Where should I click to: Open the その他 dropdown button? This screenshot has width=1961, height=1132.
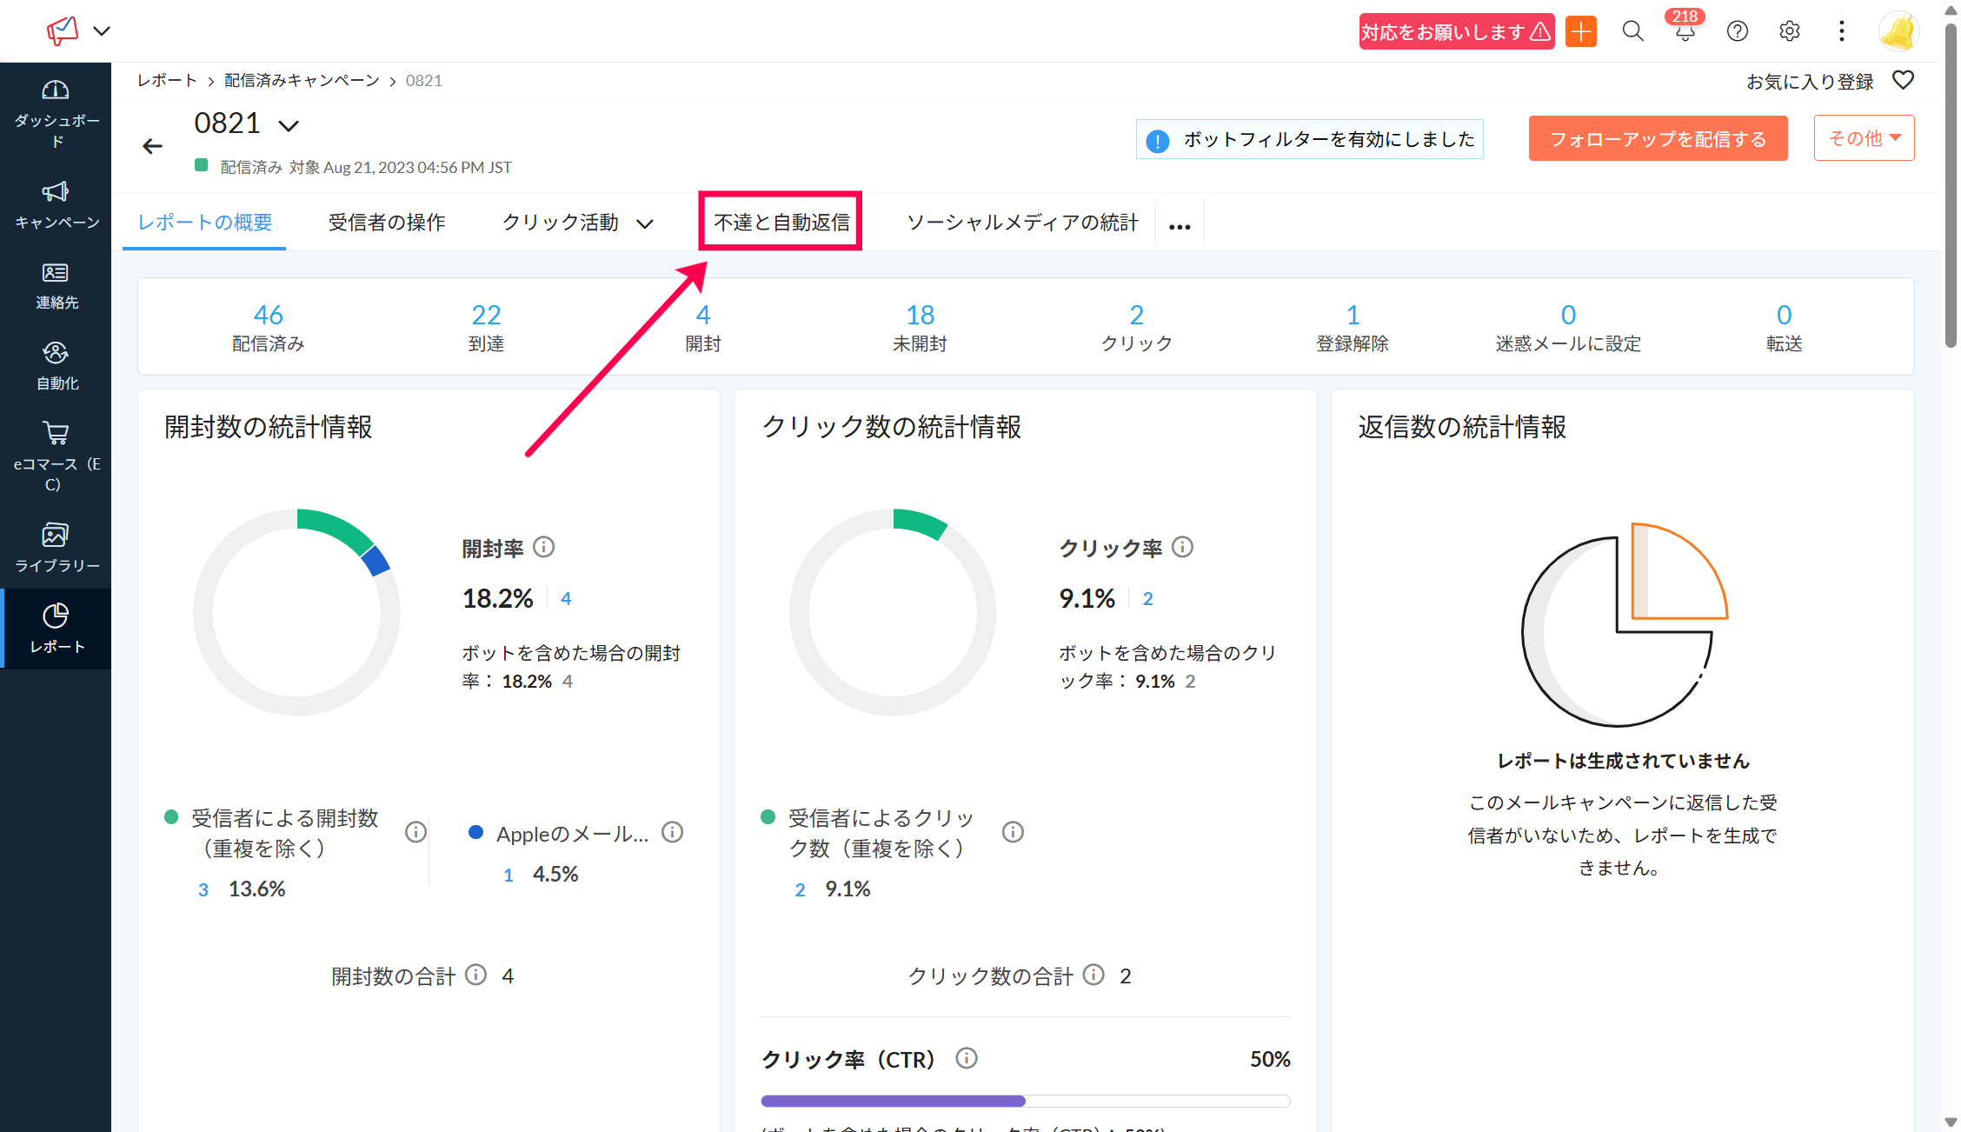pos(1864,138)
